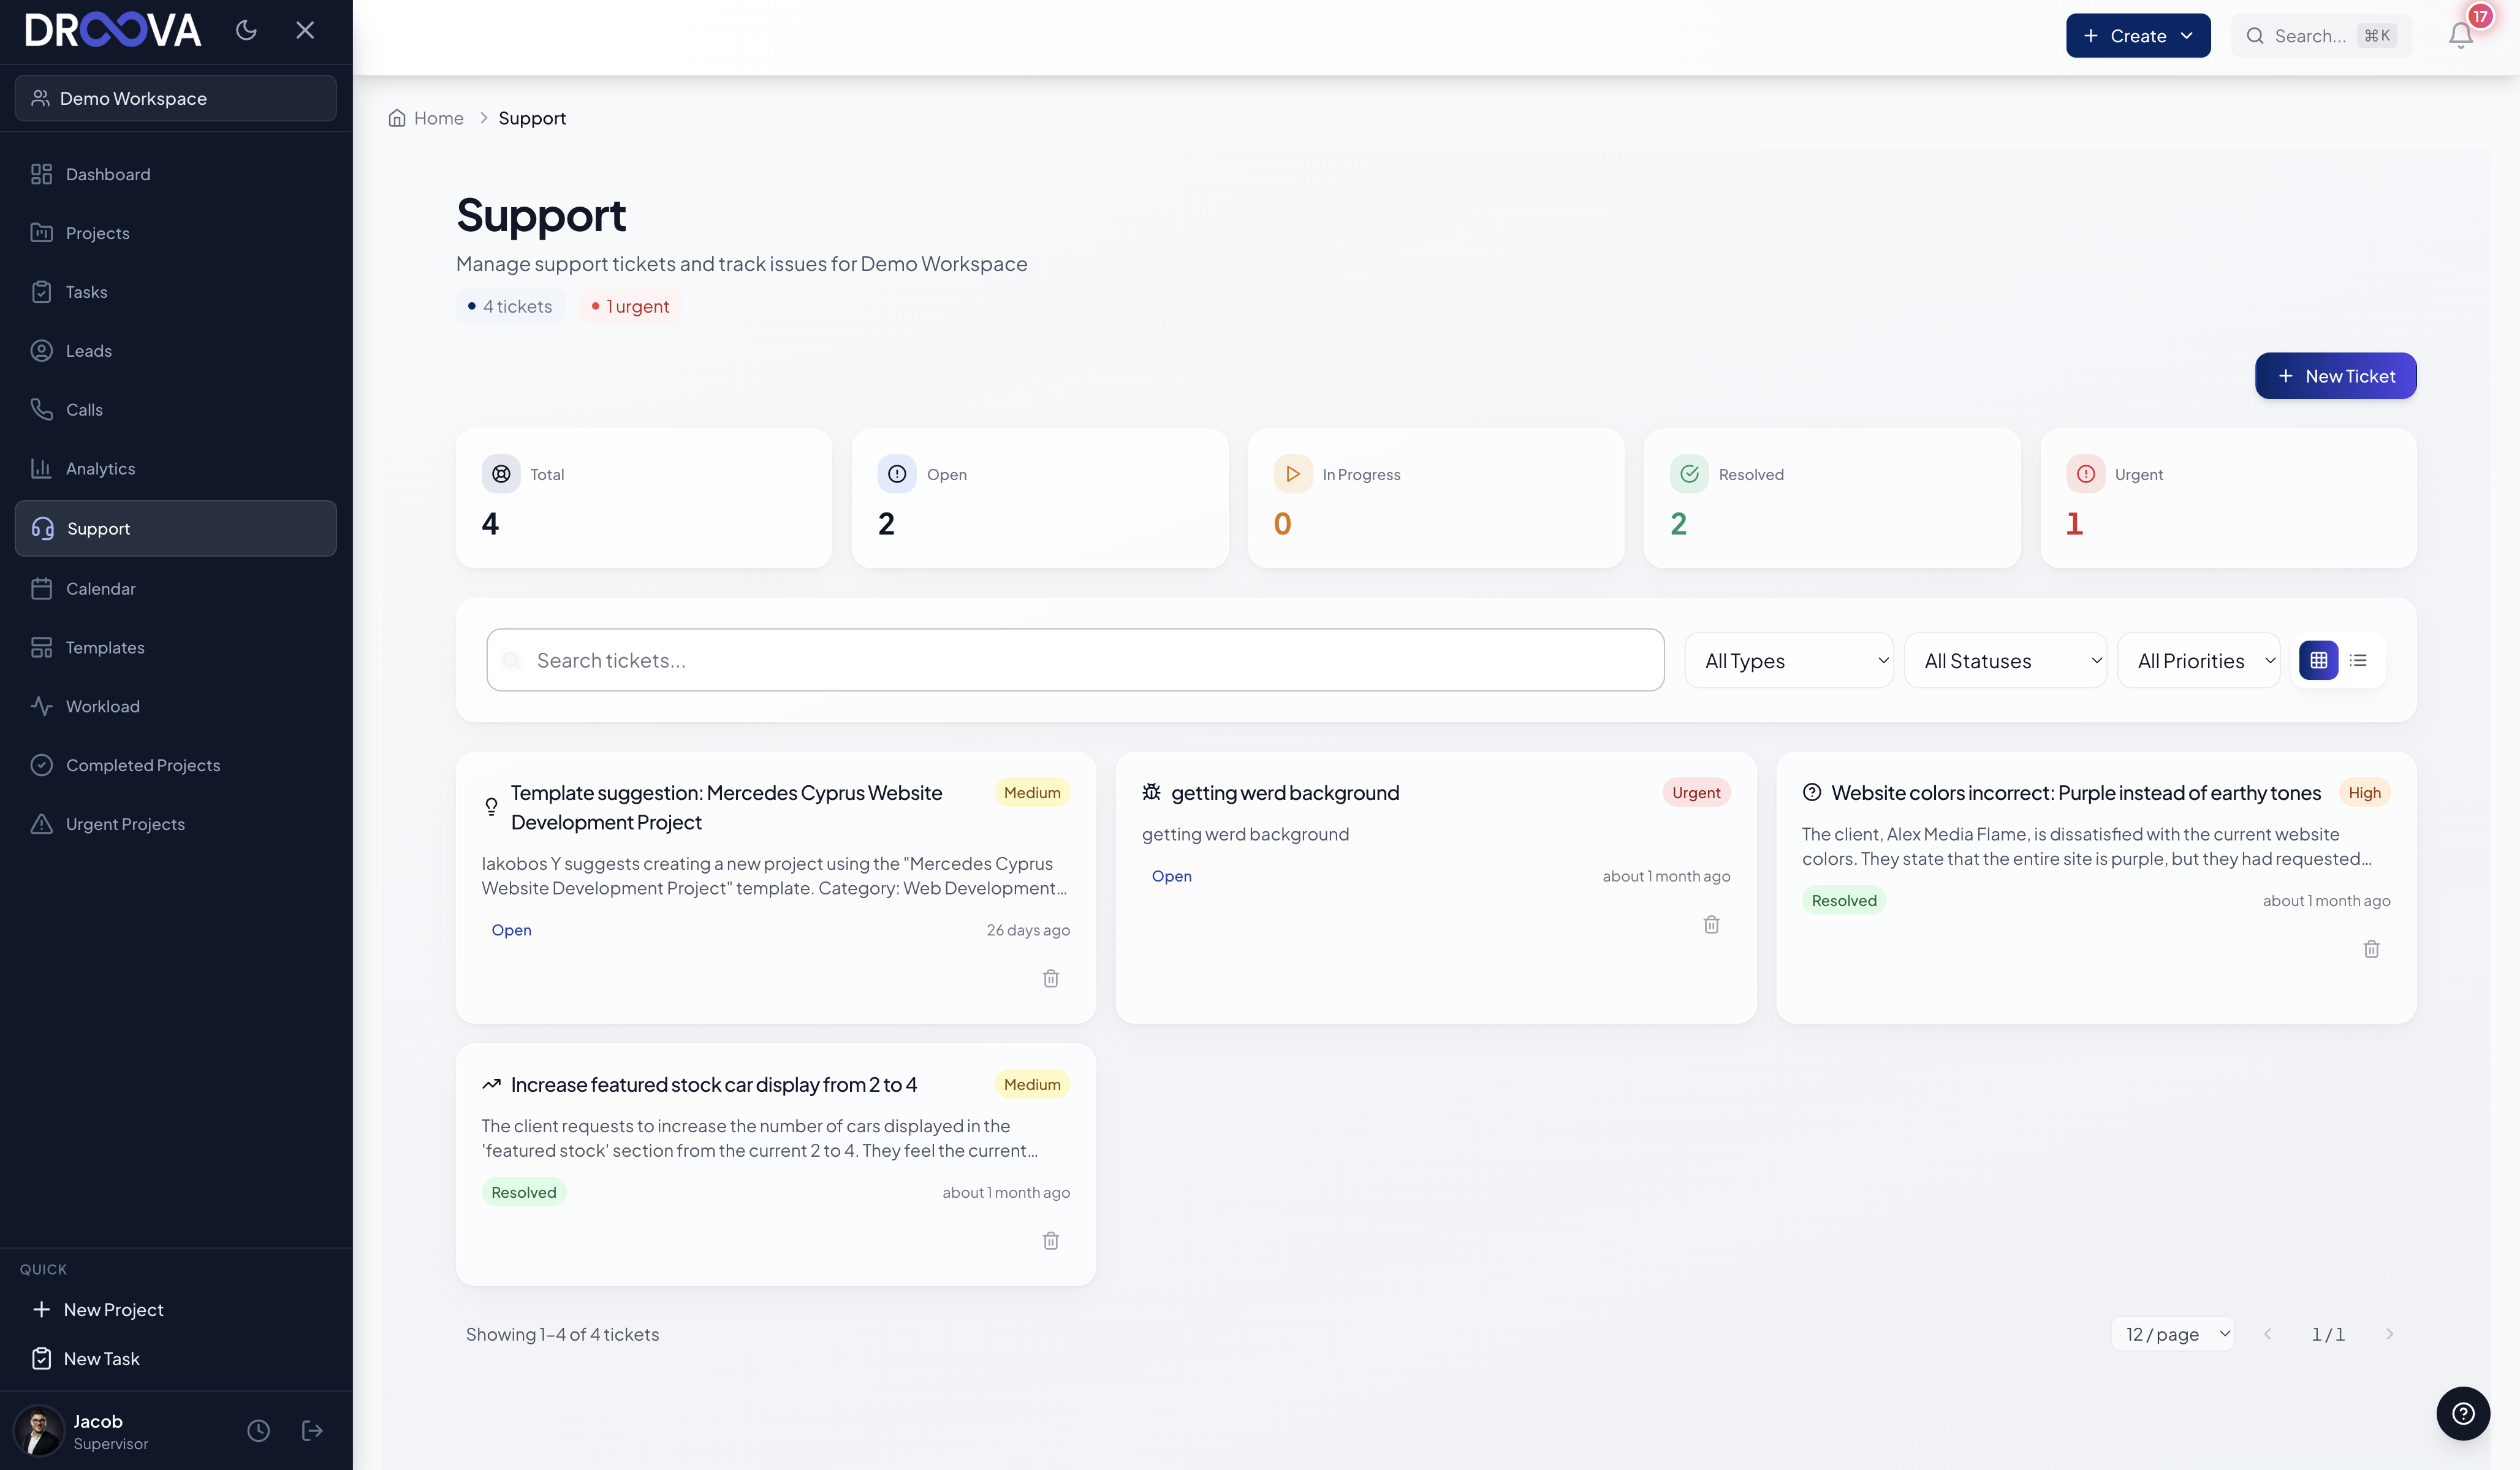Click the 26 days ago timestamp
2520x1470 pixels.
pos(1028,931)
